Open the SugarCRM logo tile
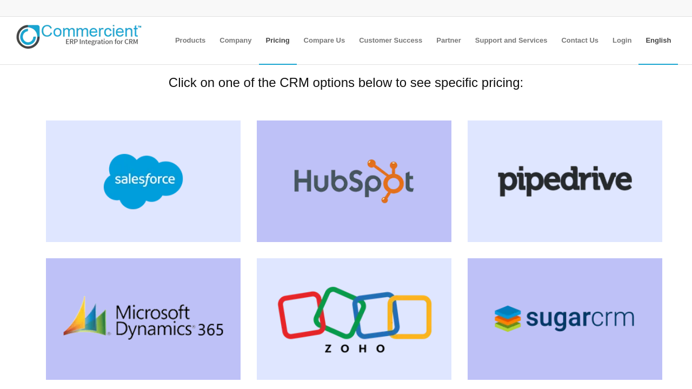 click(565, 319)
